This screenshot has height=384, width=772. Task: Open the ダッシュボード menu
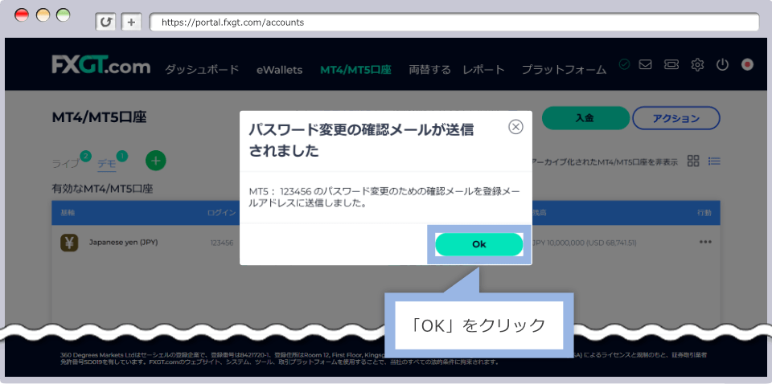(202, 70)
